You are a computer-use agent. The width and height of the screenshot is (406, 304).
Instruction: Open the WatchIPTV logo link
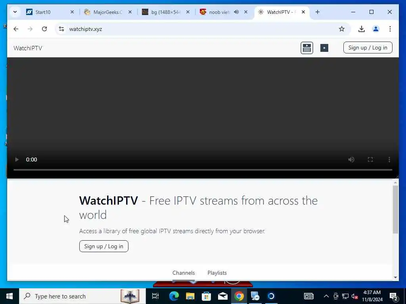pos(28,48)
